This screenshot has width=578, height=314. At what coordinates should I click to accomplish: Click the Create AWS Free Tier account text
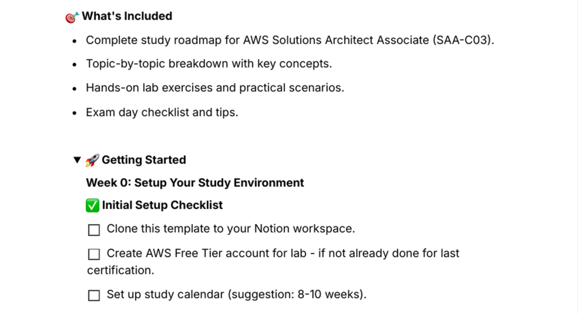click(273, 262)
